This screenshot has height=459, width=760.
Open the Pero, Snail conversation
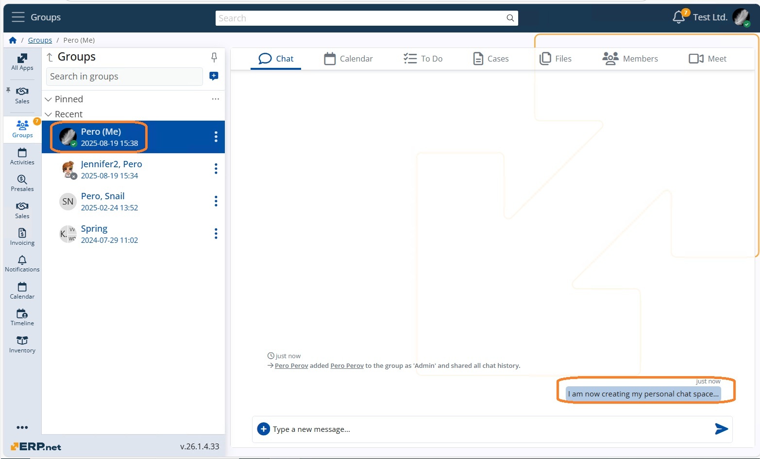pos(133,201)
